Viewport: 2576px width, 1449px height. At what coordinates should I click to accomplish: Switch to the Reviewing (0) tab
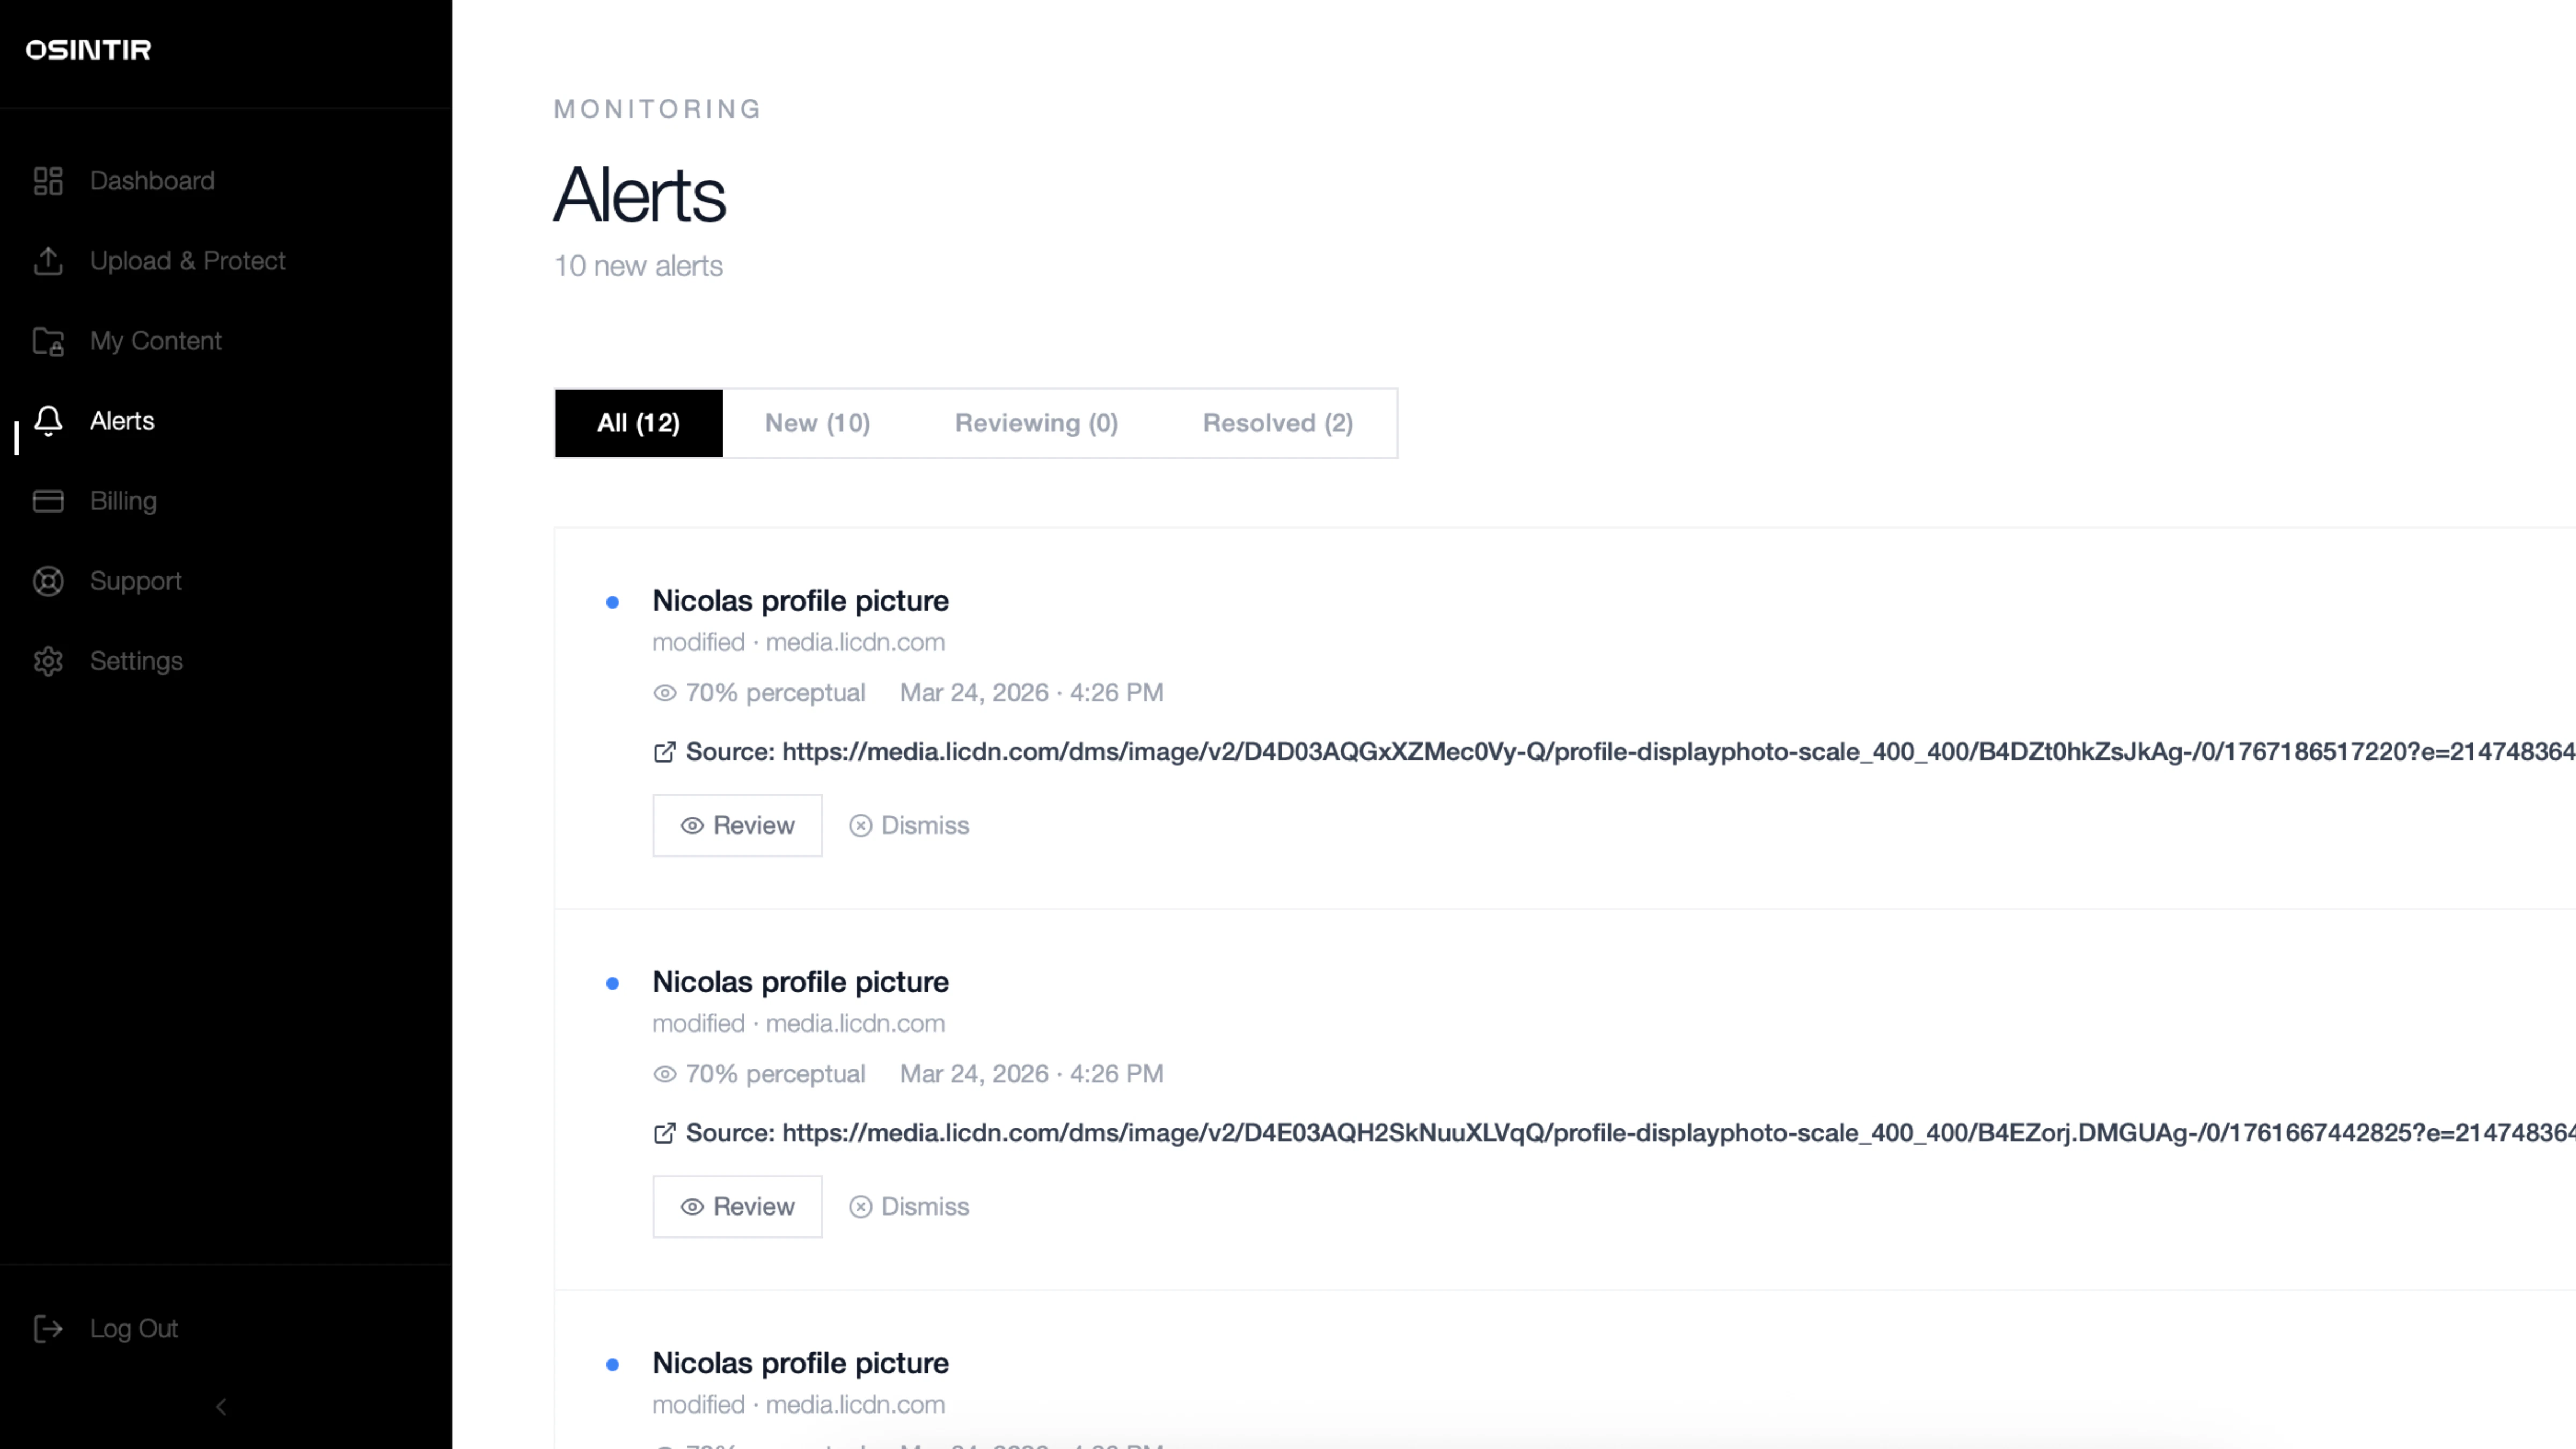point(1036,423)
